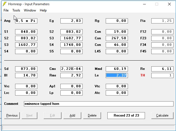
Task: Click the disabled Next button
Action: [x=29, y=115]
